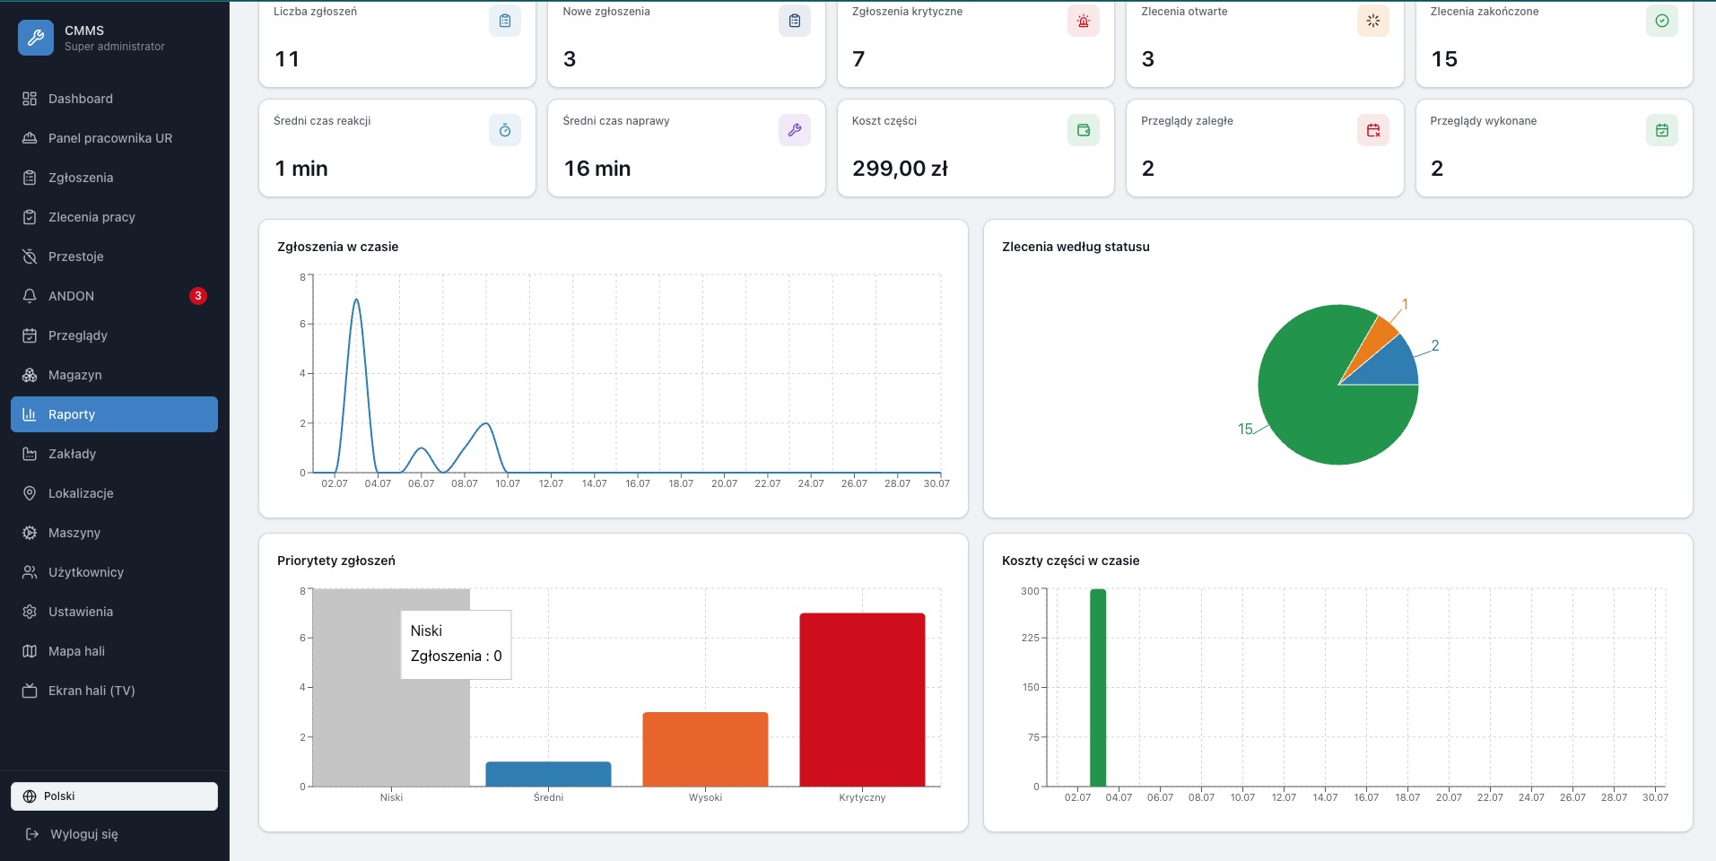Click the Zlecenia pracy checklist icon
This screenshot has width=1716, height=861.
click(30, 217)
